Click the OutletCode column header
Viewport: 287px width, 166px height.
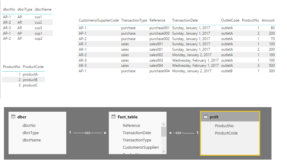(230, 20)
